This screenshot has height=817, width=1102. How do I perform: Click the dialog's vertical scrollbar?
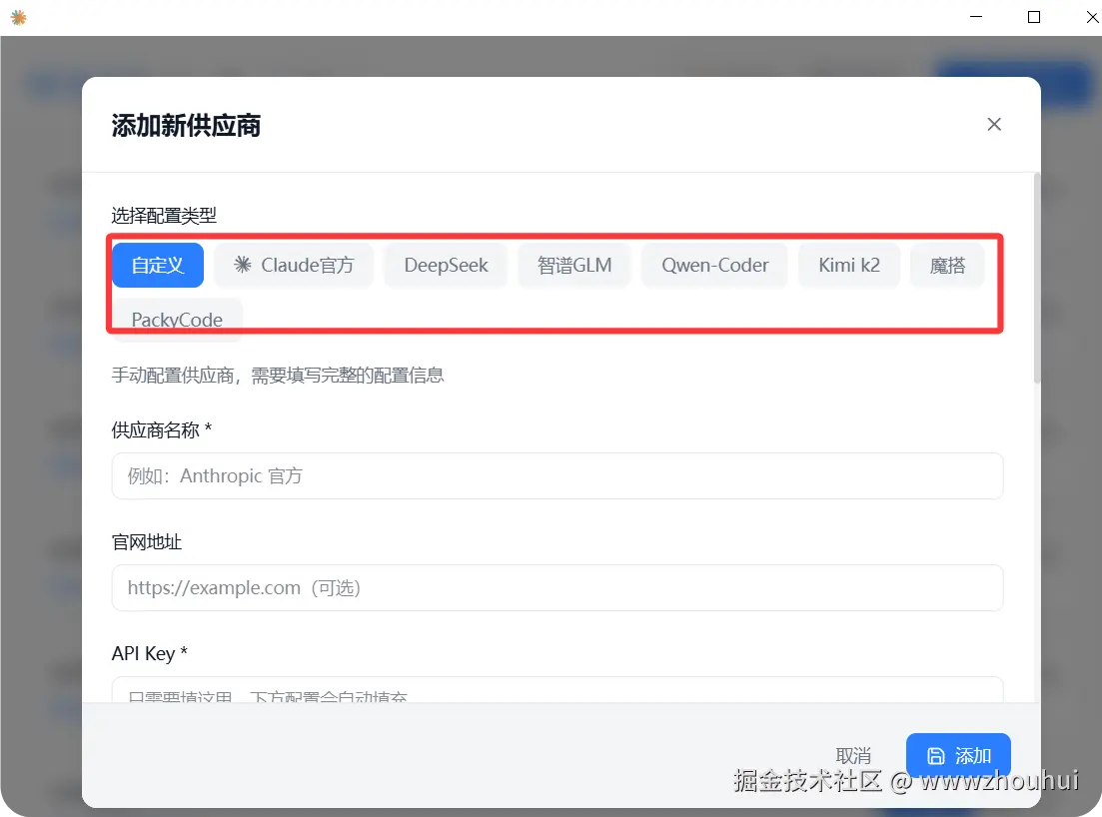(x=1037, y=279)
